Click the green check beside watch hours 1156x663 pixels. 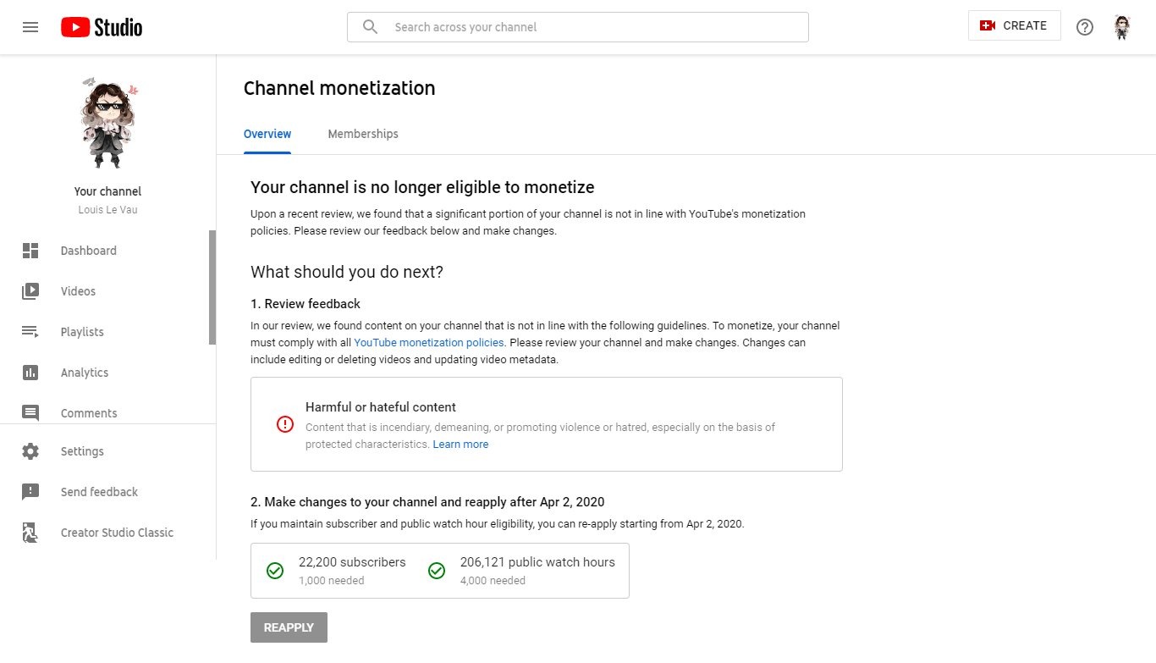(437, 571)
